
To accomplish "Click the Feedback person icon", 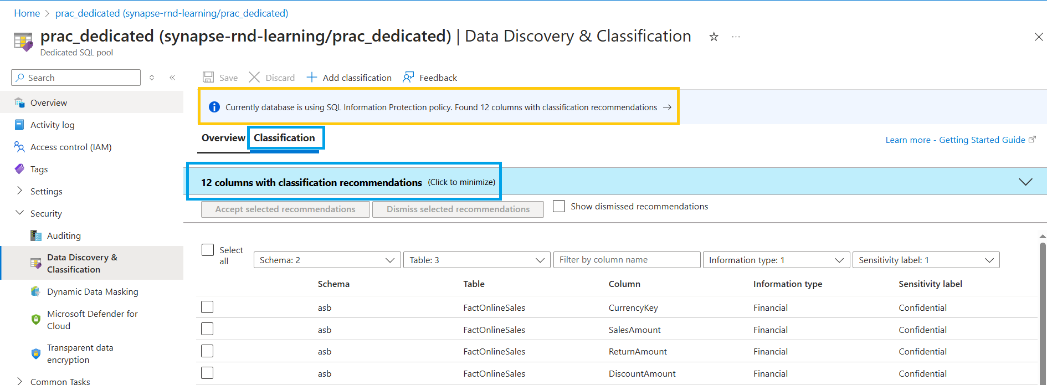I will click(408, 77).
